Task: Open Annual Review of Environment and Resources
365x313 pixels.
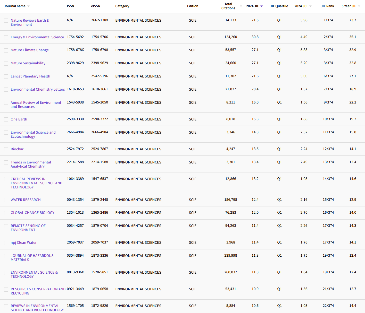Action: click(x=36, y=105)
